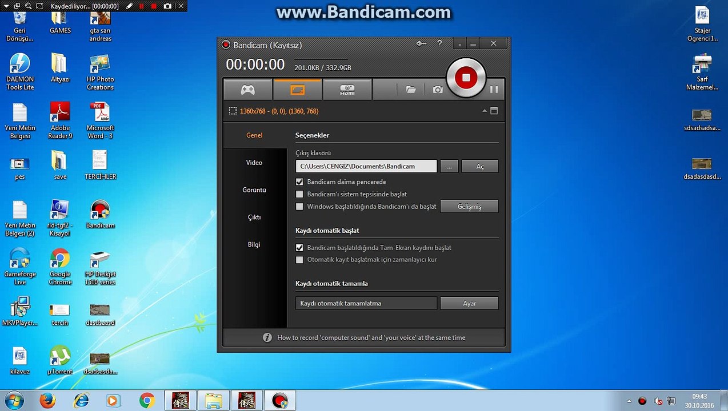Select the Bandicam desktop shortcut
Viewport: 728px width, 411px height.
101,214
